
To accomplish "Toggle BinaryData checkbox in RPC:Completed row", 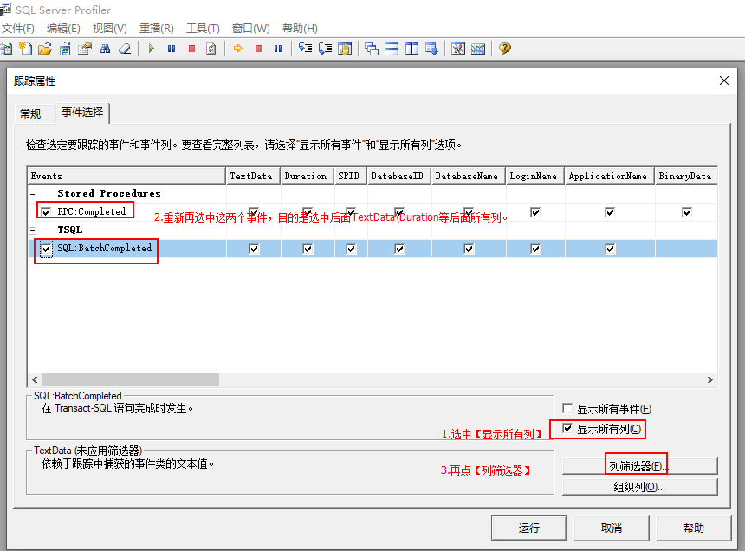I will [x=687, y=212].
